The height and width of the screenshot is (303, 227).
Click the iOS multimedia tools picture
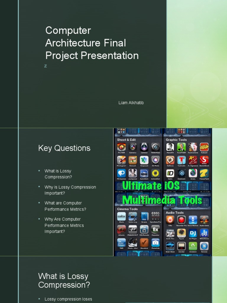tap(163, 192)
